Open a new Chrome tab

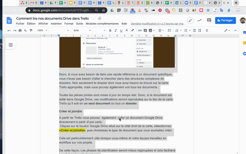click(236, 3)
